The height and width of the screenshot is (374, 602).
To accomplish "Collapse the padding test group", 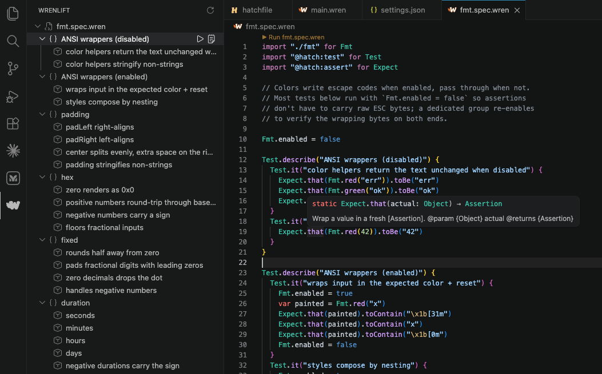I will [42, 114].
